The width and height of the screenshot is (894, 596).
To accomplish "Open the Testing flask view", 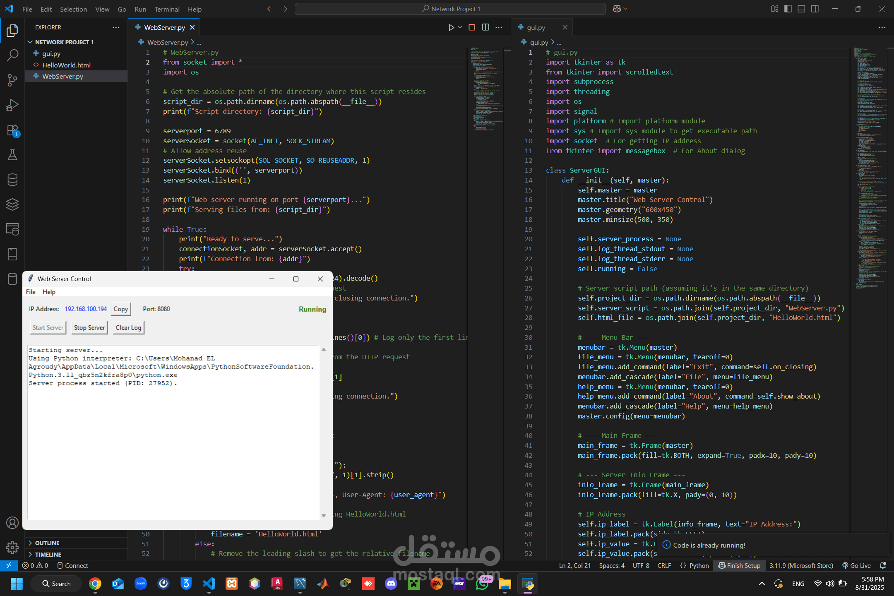I will (x=12, y=155).
